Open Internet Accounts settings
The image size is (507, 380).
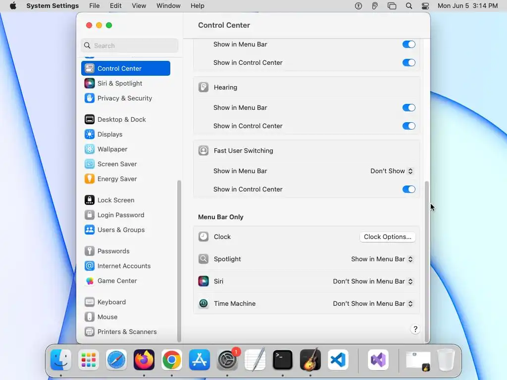coord(125,266)
